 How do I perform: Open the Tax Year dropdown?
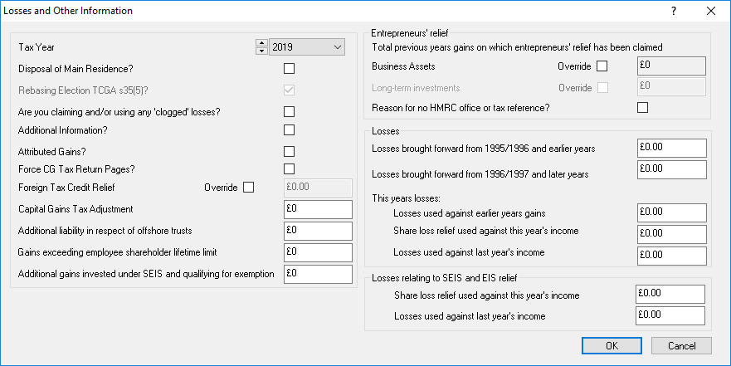[x=337, y=47]
